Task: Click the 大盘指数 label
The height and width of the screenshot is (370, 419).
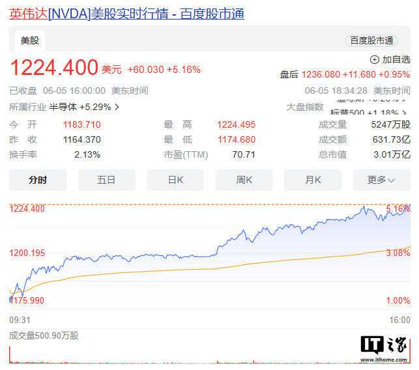Action: 305,107
